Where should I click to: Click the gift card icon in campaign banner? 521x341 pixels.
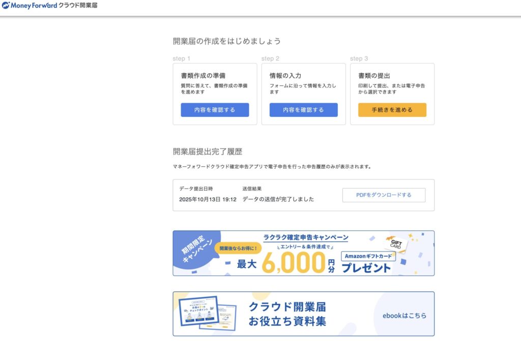(x=396, y=243)
